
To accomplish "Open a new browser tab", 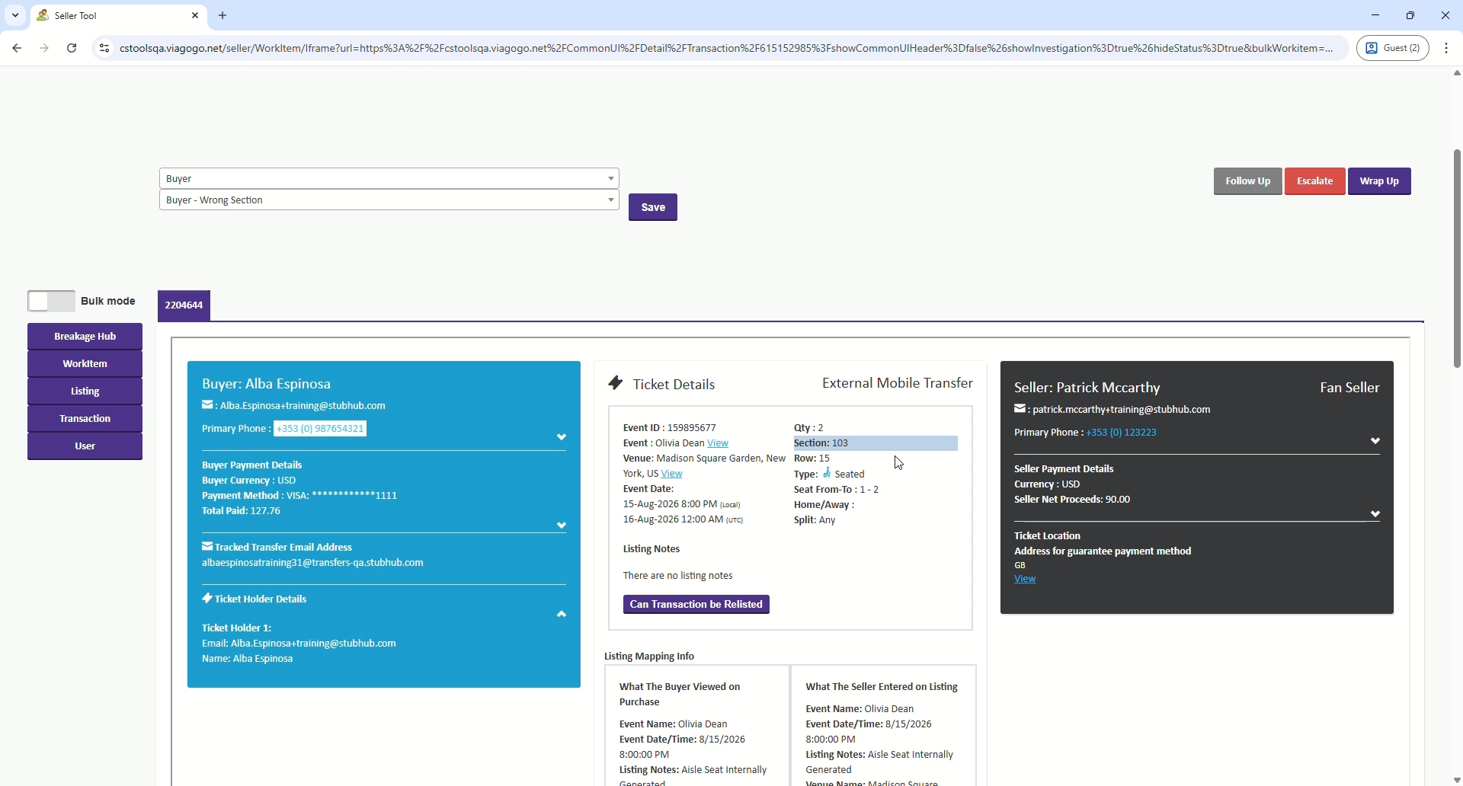I will 223,15.
